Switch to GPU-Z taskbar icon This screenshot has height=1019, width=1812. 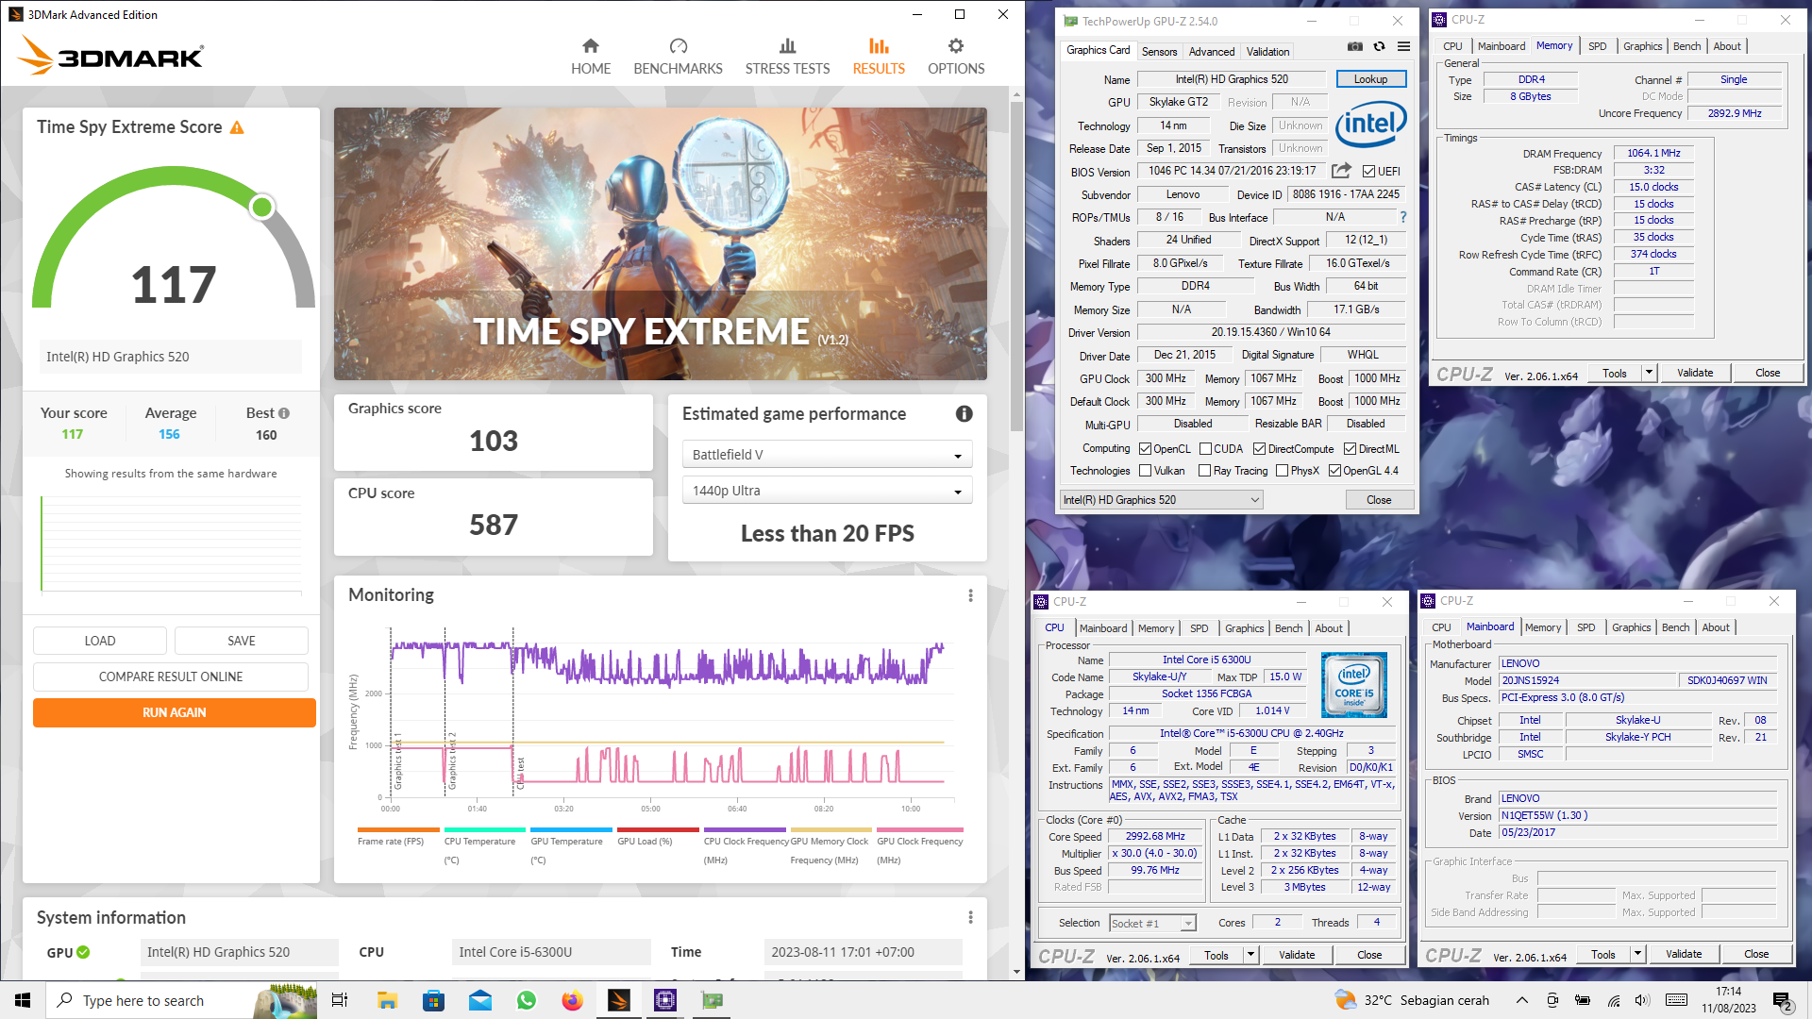click(x=713, y=1000)
